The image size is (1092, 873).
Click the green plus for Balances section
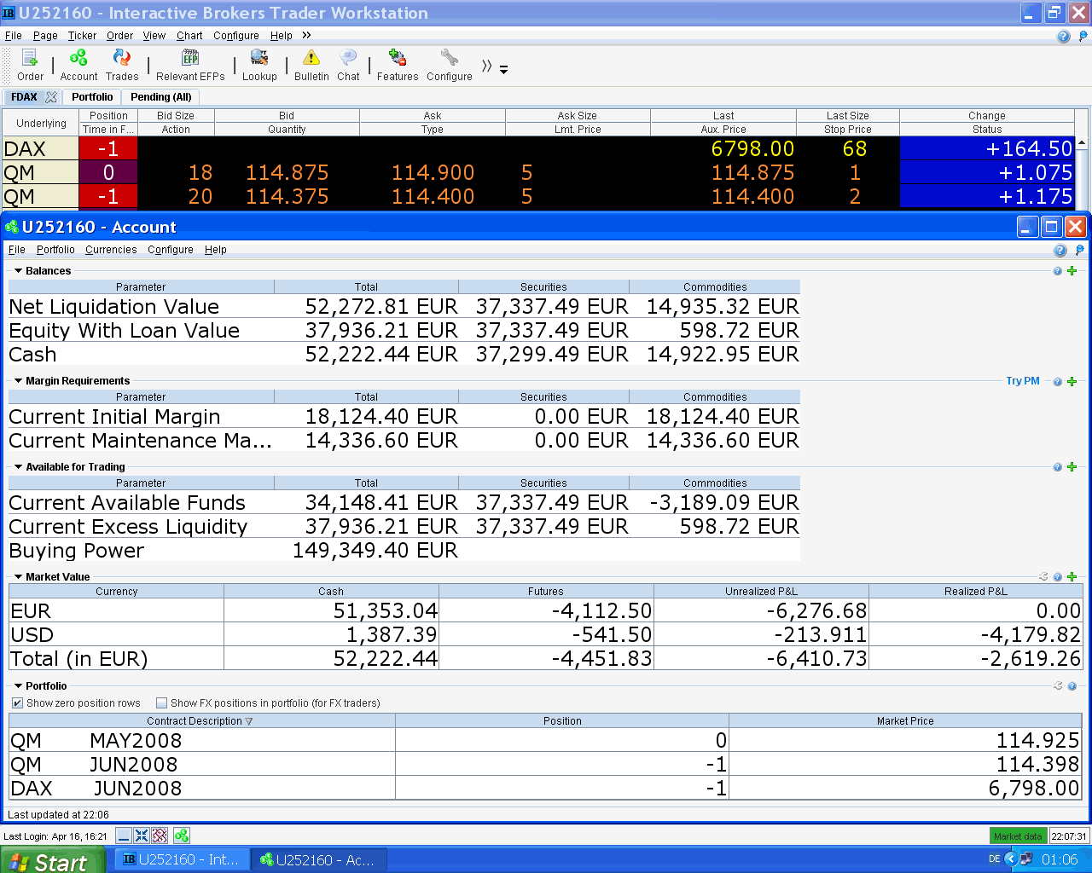1072,271
